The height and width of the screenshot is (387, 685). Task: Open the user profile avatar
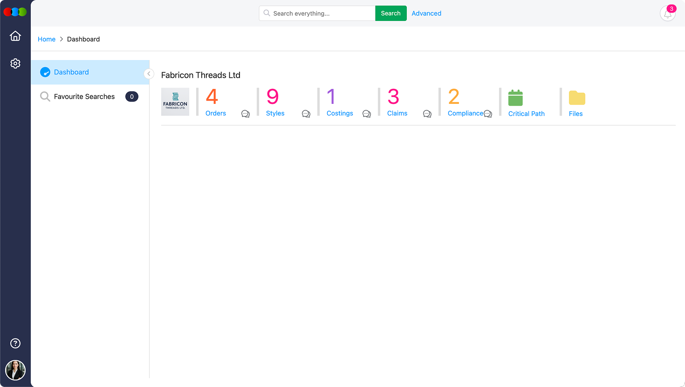[15, 370]
